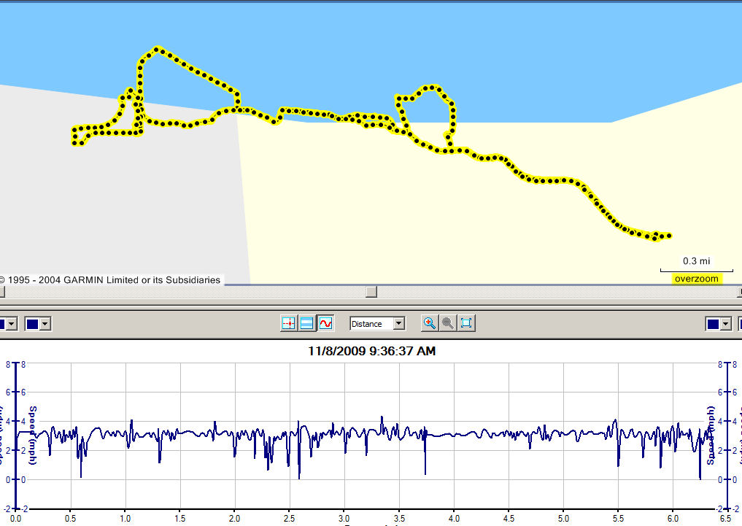The height and width of the screenshot is (526, 742).
Task: Click the 0.3 mi map scale bar
Action: click(697, 269)
